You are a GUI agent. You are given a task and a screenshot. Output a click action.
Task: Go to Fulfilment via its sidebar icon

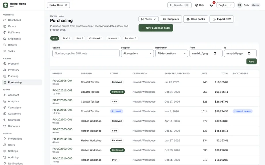[5, 32]
